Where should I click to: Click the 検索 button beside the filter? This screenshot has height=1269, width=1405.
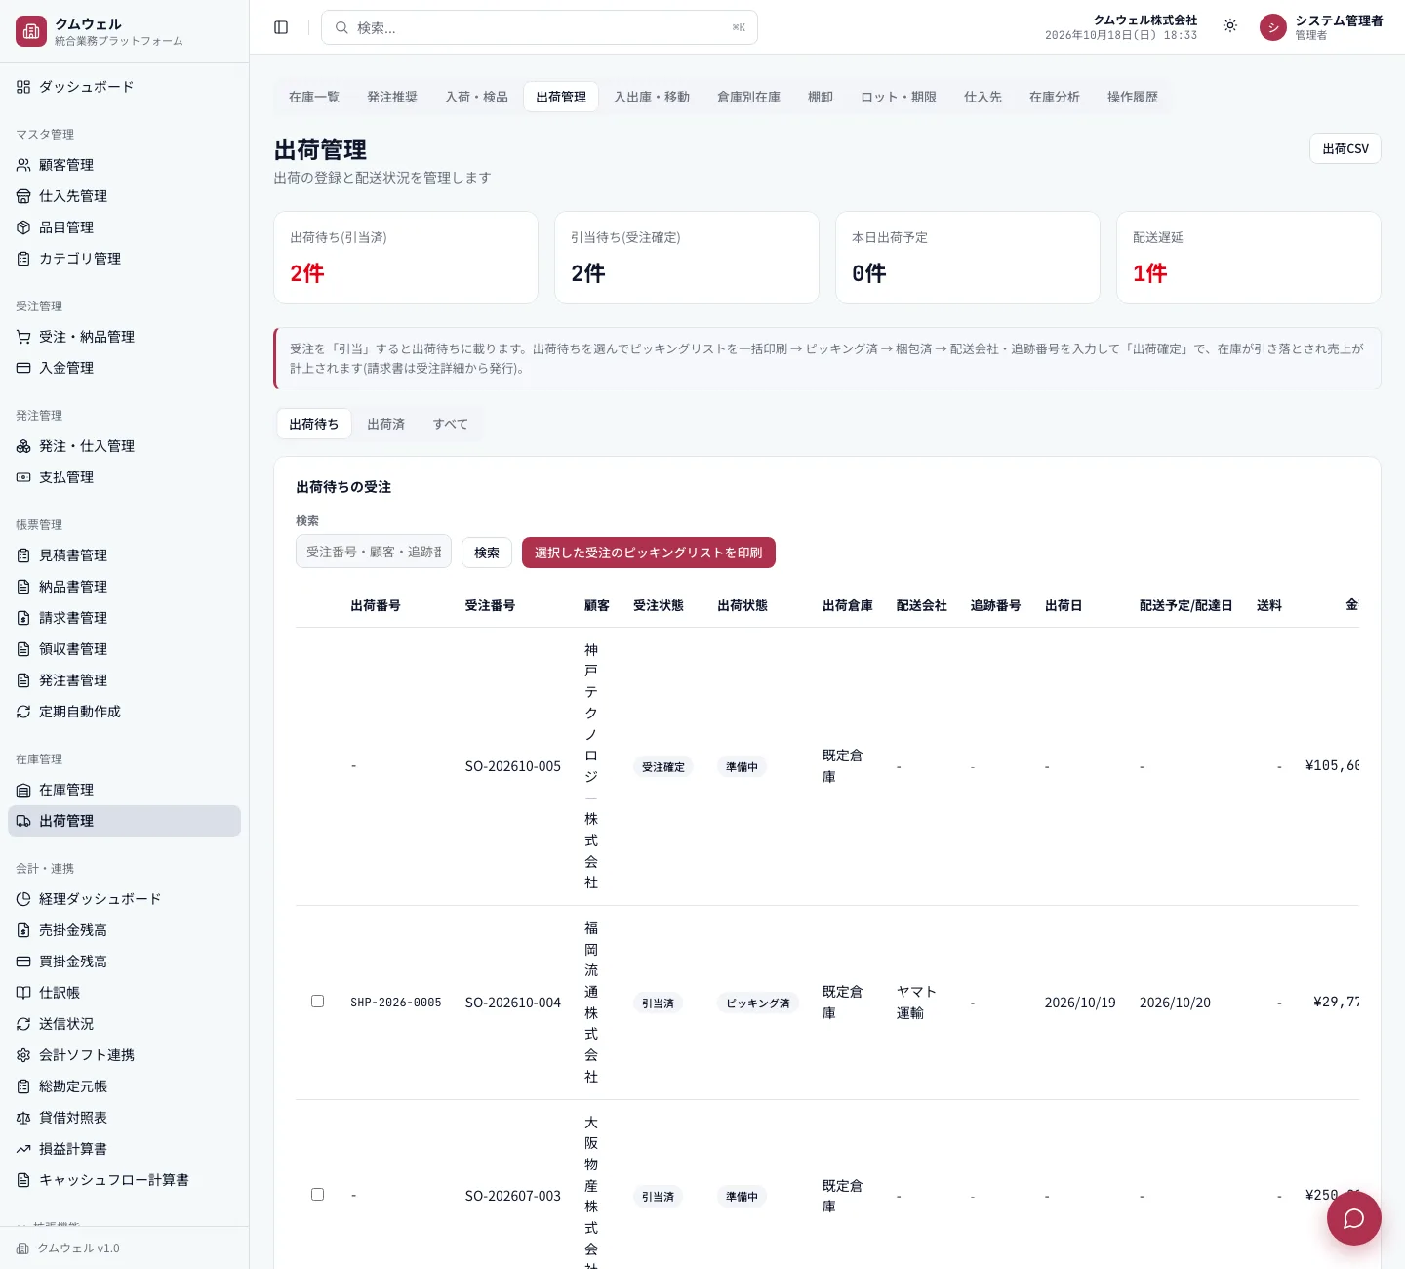[487, 553]
